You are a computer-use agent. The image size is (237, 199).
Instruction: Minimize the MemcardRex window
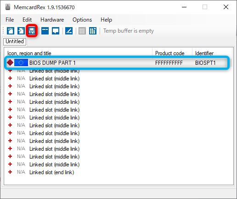pos(184,7)
